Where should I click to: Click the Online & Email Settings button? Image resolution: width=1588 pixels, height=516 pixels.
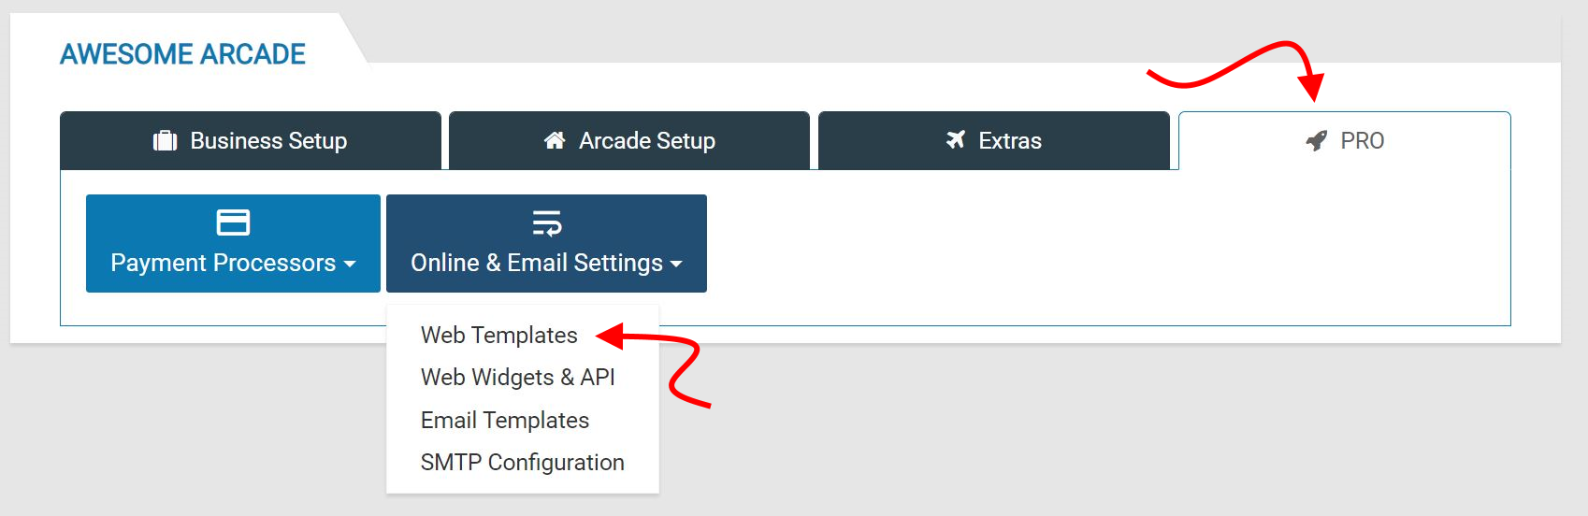pyautogui.click(x=546, y=243)
